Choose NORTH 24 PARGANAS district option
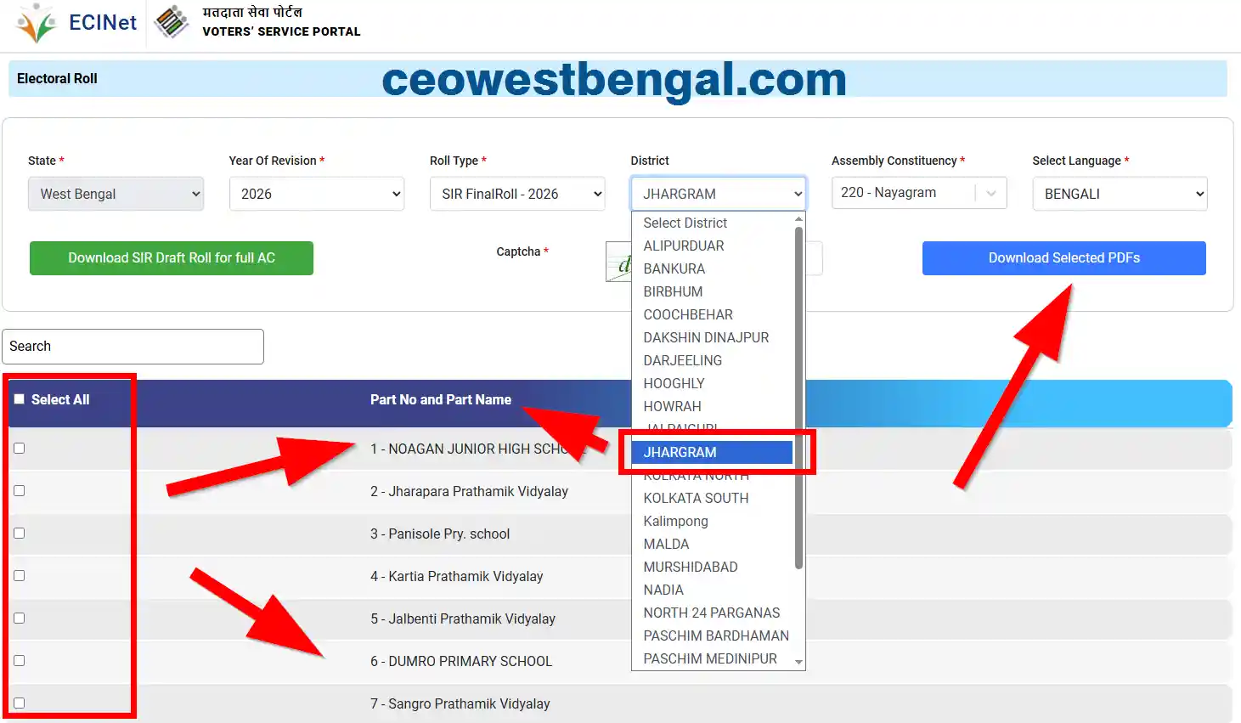This screenshot has height=723, width=1241. coord(711,613)
